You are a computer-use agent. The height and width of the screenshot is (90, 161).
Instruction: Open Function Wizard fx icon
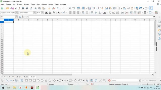(x=20, y=17)
